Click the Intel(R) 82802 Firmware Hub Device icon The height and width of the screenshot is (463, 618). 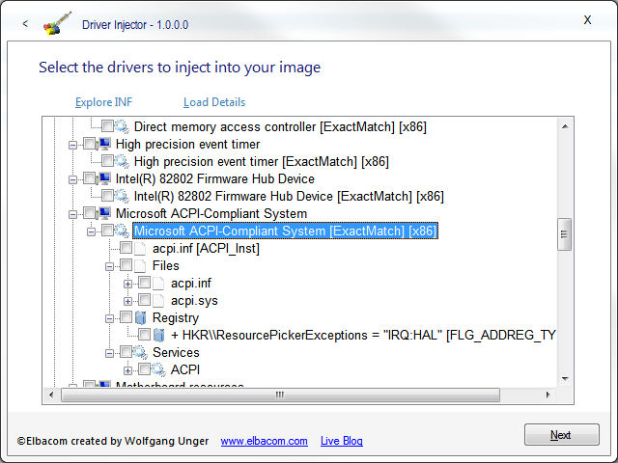(x=103, y=178)
